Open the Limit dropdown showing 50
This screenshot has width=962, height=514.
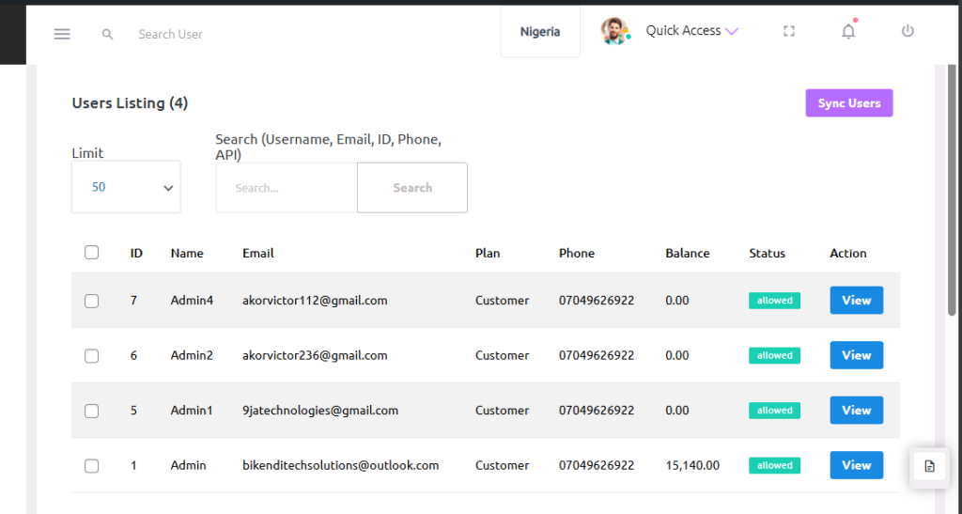coord(126,187)
